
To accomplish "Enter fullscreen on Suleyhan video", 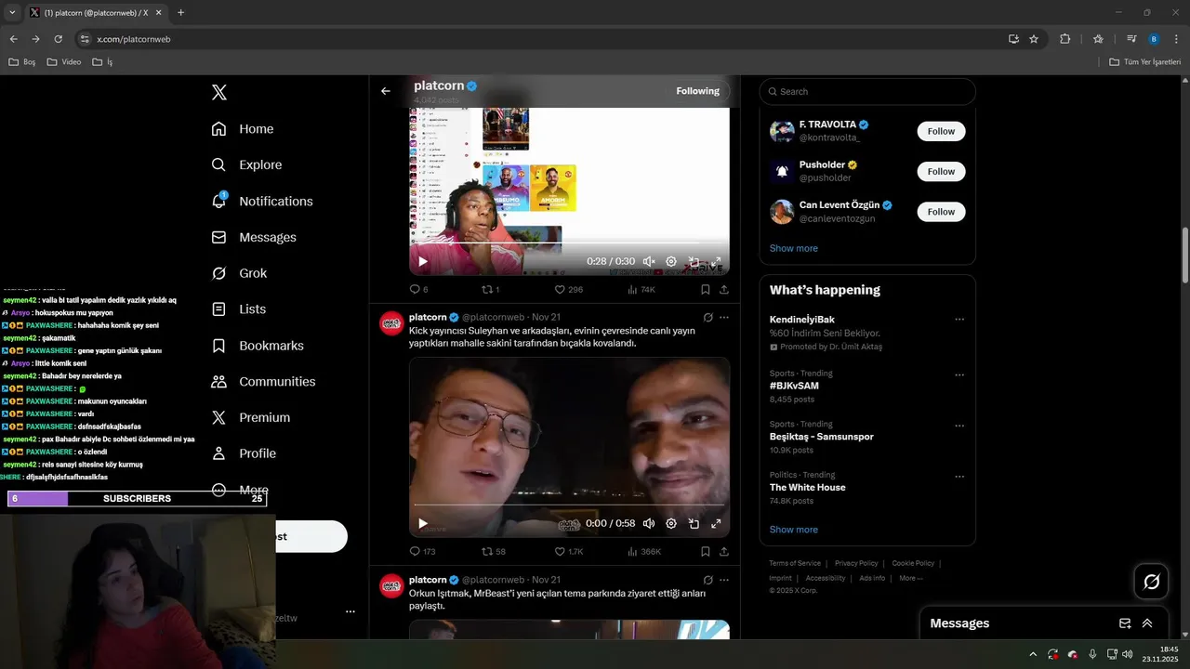I will (716, 523).
